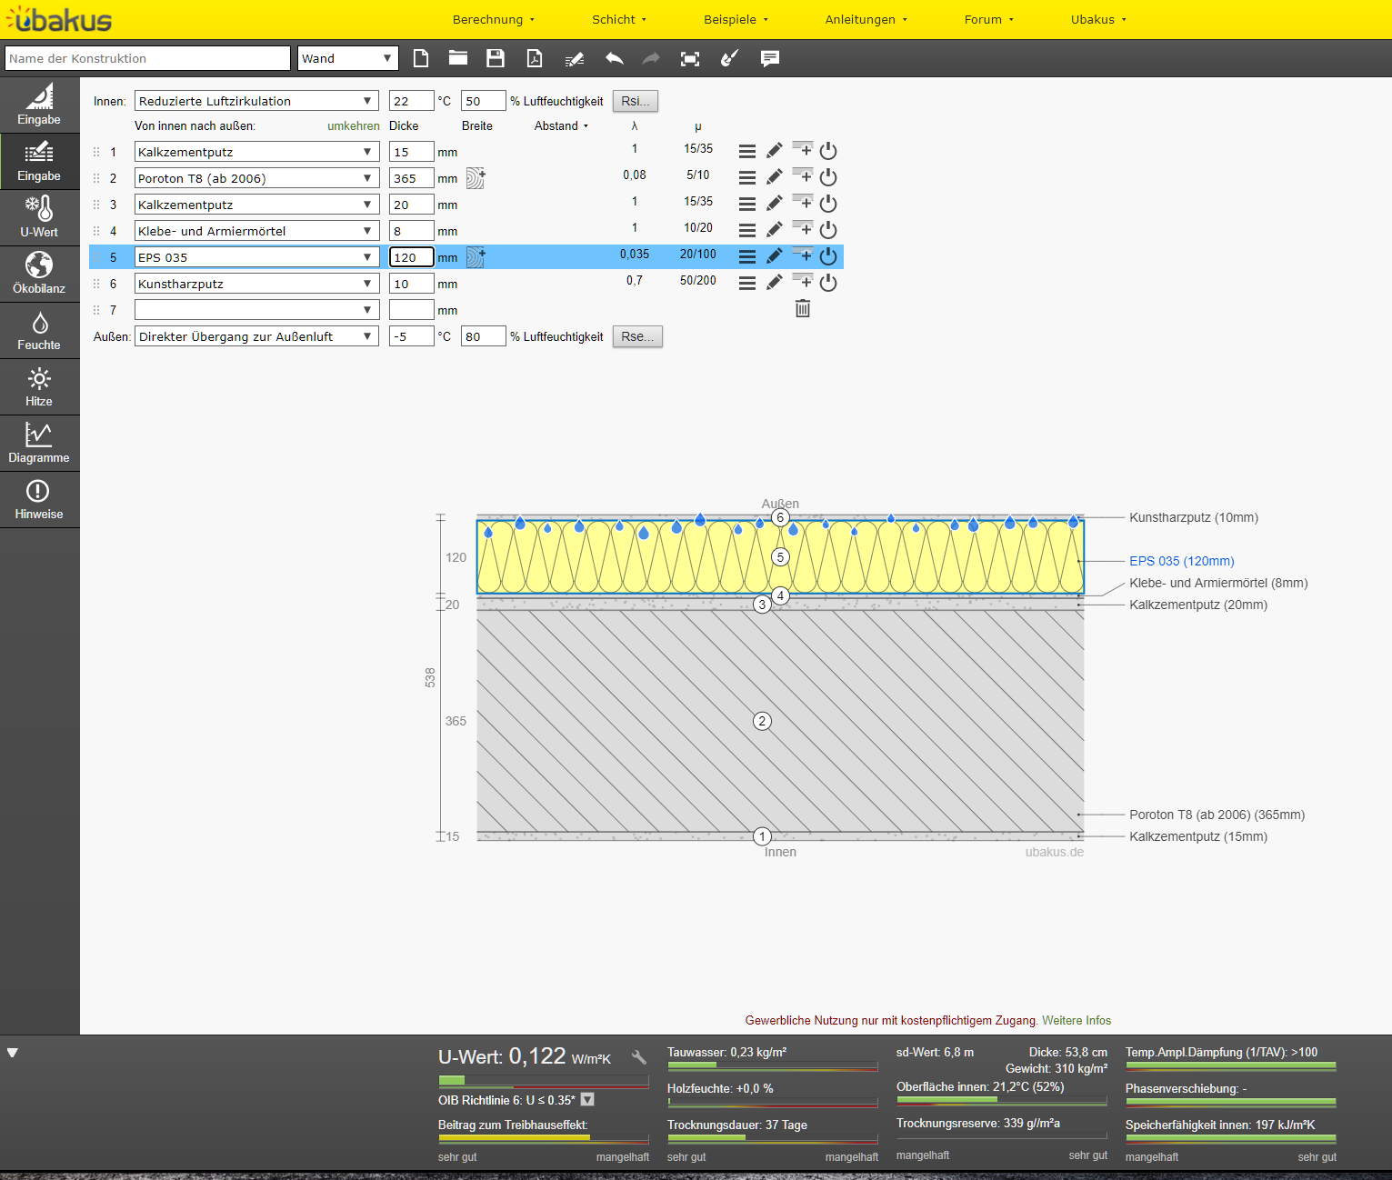Delete empty layer 7 with trash icon
This screenshot has height=1180, width=1392.
pos(803,309)
